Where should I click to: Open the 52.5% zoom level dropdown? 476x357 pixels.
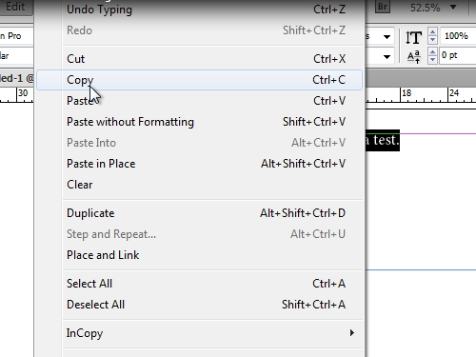(453, 8)
